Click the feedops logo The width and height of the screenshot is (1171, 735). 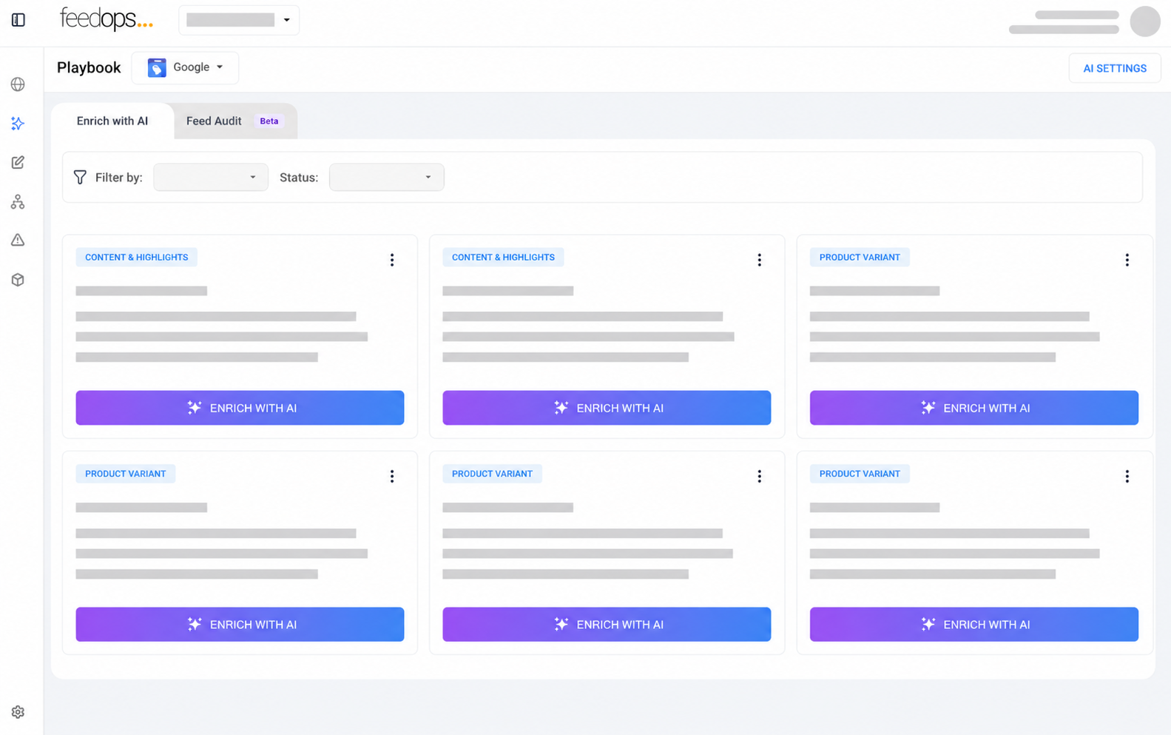(107, 19)
